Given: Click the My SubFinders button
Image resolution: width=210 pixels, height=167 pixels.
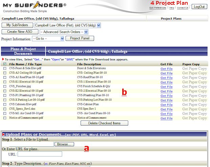Looking at the screenshot, I should coord(17,25).
